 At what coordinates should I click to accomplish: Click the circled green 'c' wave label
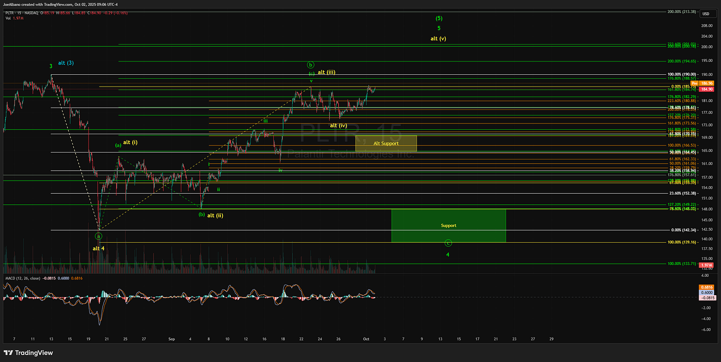(448, 243)
